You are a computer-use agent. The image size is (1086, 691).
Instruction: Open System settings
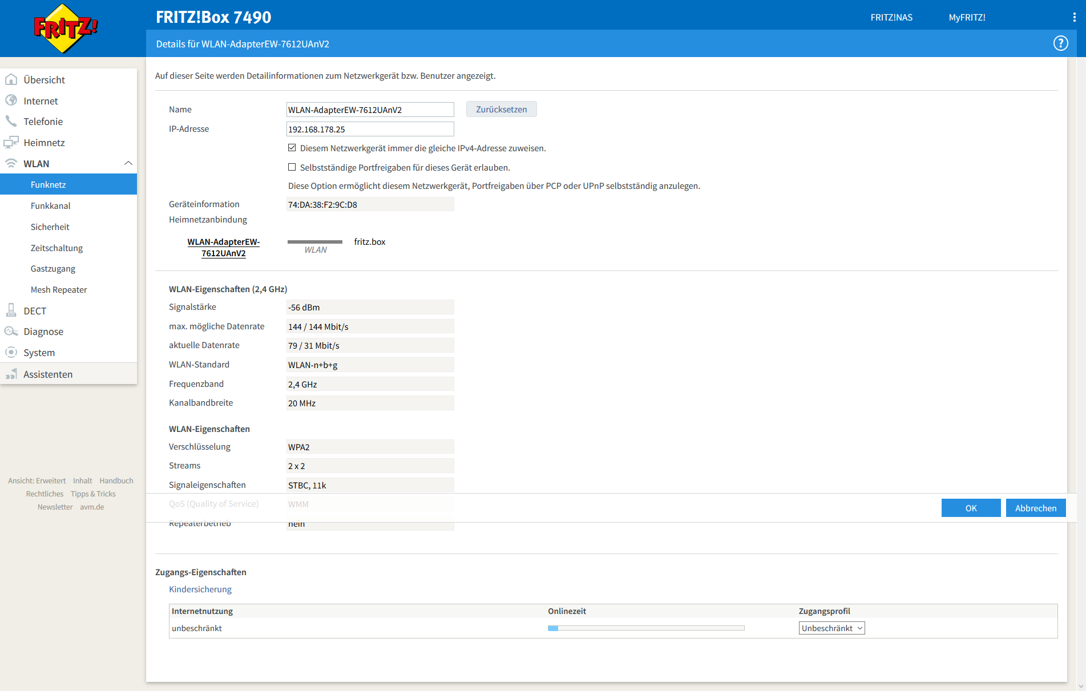[x=39, y=352]
